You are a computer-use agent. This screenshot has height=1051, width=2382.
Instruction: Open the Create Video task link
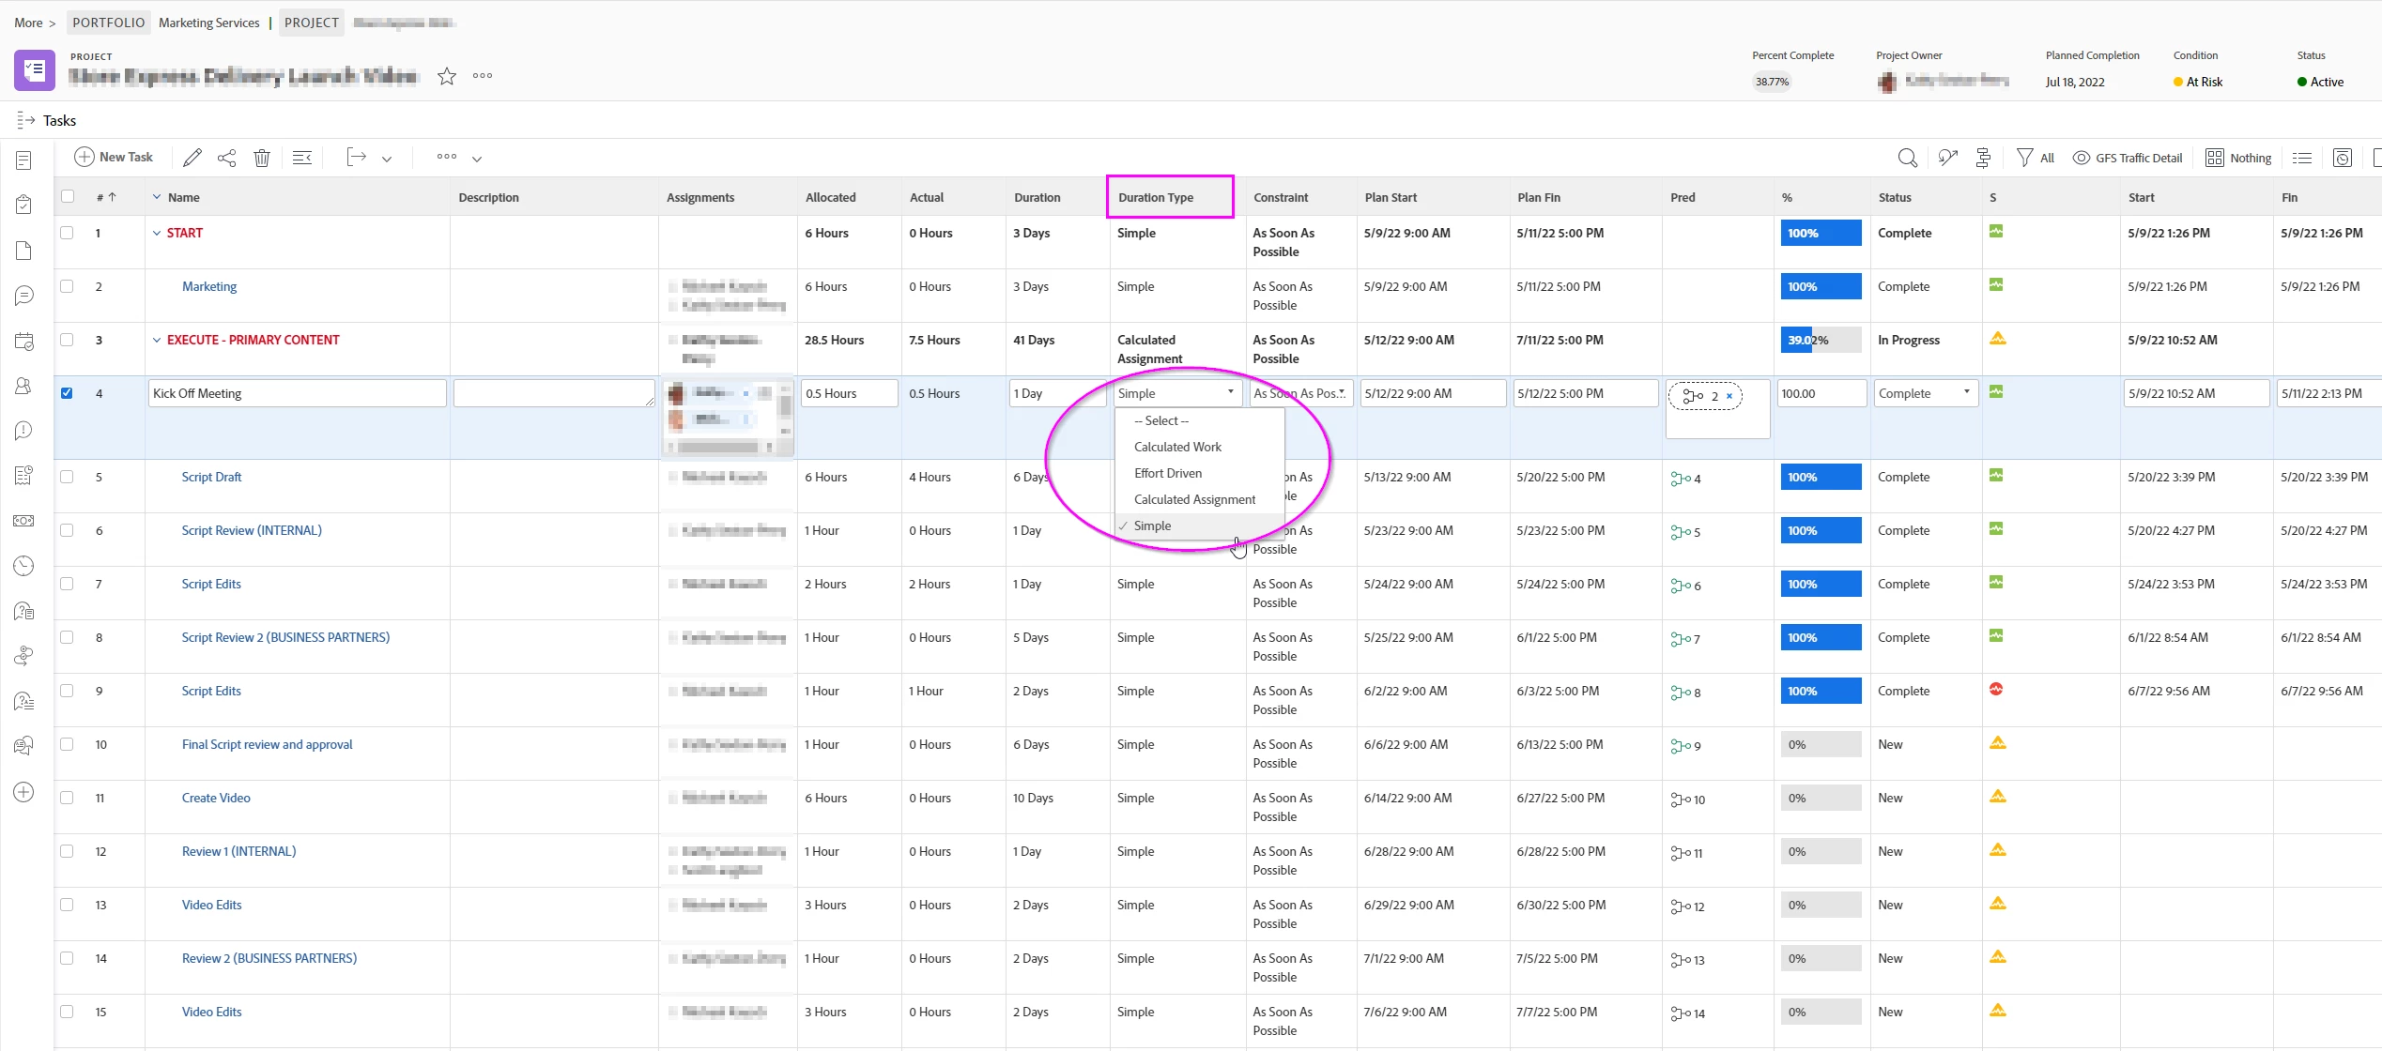[216, 798]
